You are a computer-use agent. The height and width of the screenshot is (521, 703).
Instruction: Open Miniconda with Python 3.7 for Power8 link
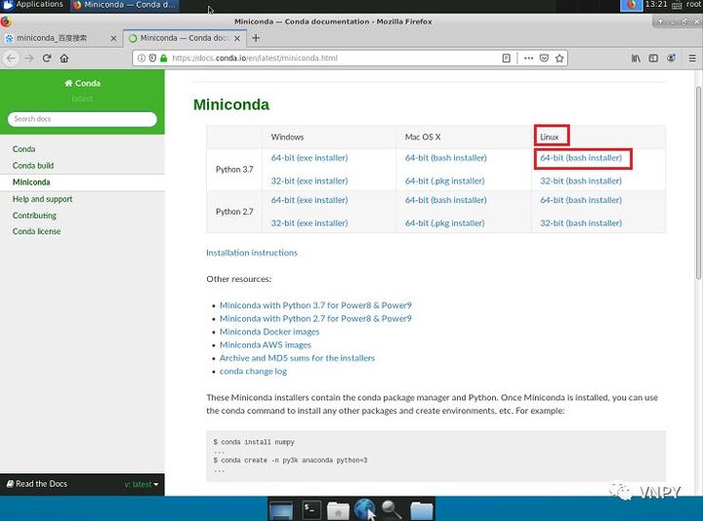[315, 305]
